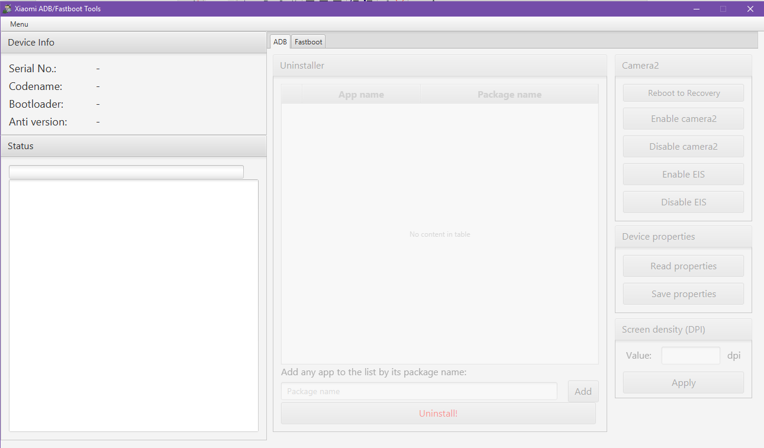Select the ADB tab
Image resolution: width=764 pixels, height=448 pixels.
coord(280,42)
